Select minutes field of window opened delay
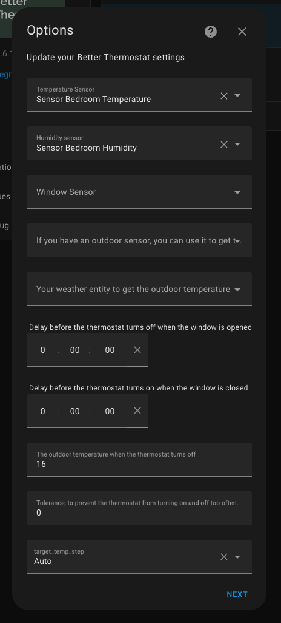 (74, 350)
